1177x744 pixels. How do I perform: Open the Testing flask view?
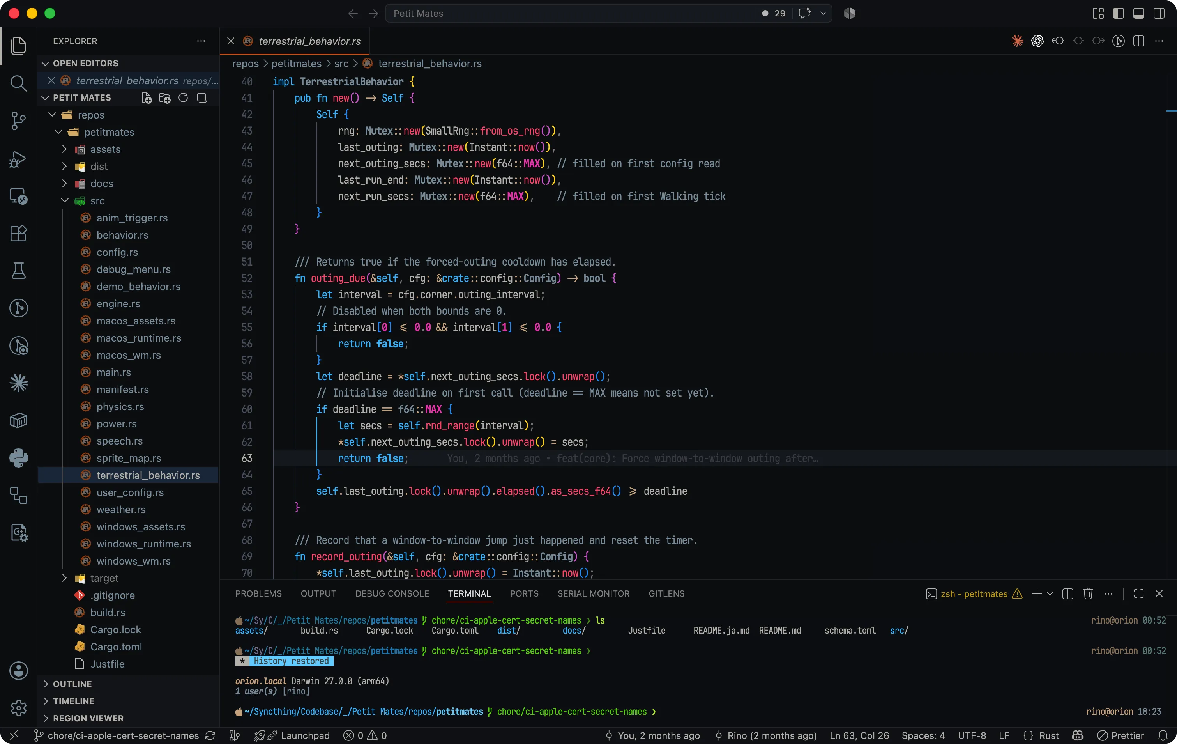point(18,271)
